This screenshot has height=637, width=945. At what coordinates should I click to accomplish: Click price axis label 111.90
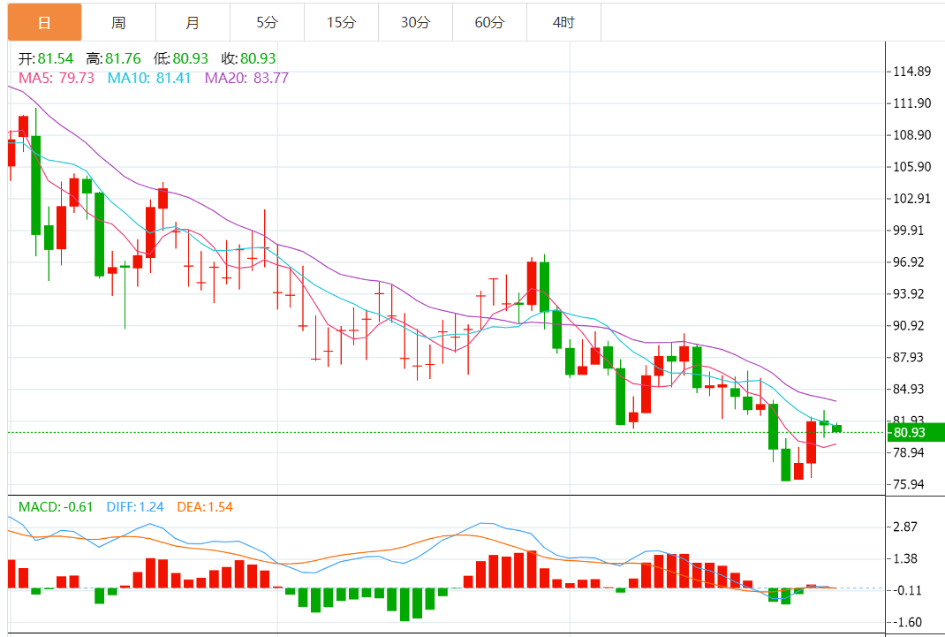point(911,103)
